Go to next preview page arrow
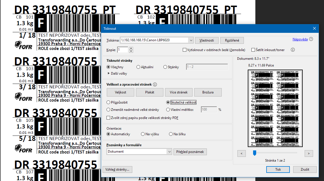 click(309, 153)
